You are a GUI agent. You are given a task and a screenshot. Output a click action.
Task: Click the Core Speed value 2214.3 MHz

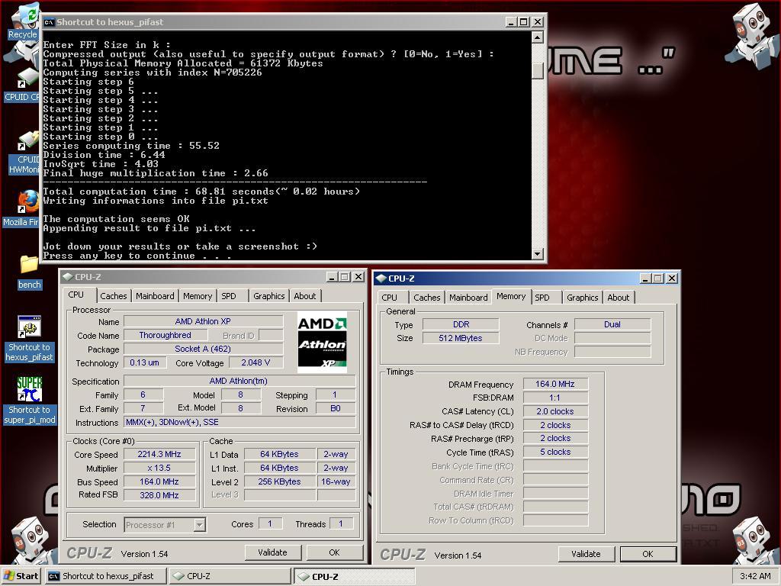click(x=159, y=454)
